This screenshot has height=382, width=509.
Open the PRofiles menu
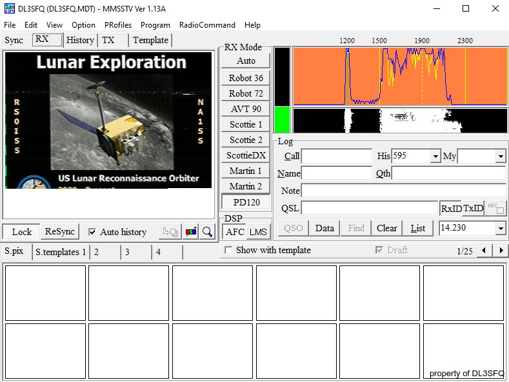click(x=118, y=25)
